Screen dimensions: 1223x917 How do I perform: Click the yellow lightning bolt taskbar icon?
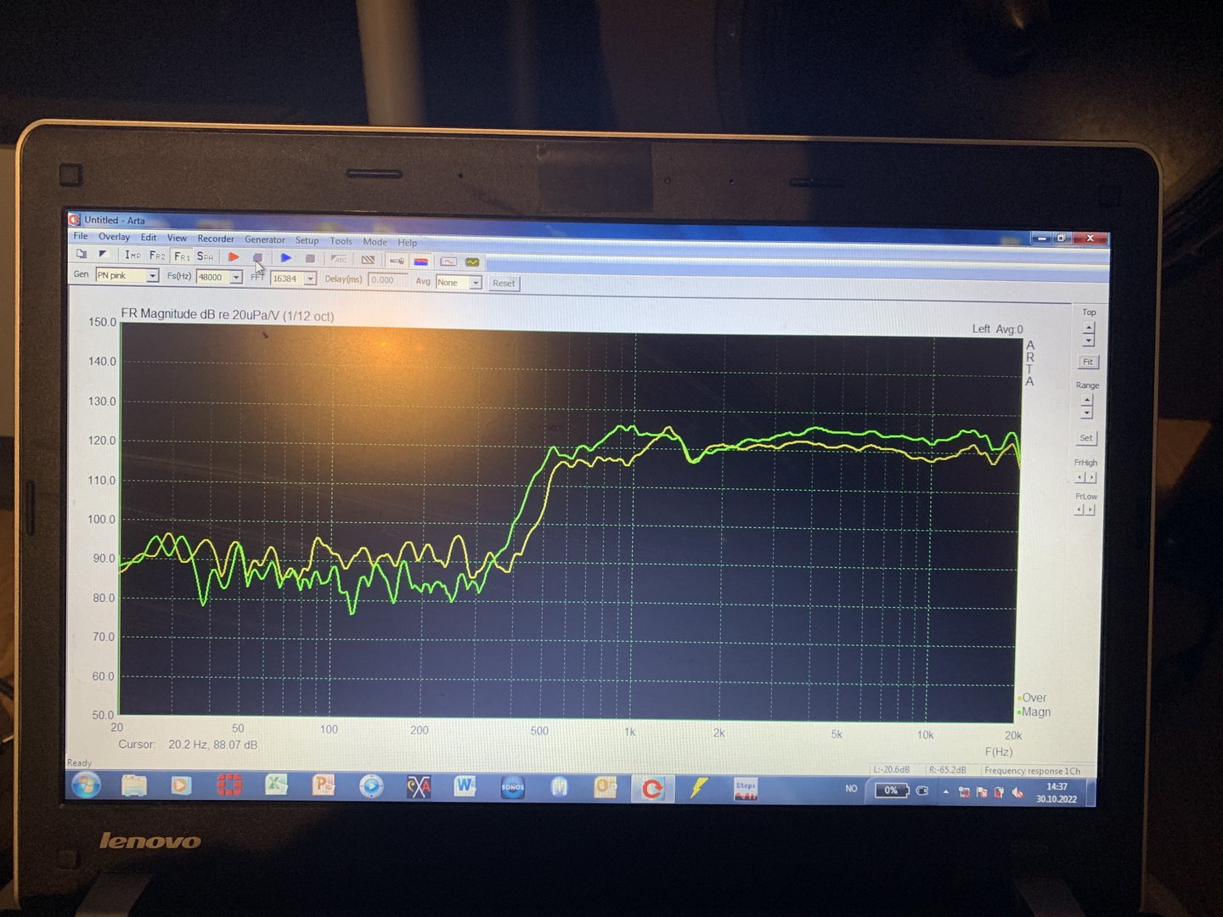pos(699,789)
